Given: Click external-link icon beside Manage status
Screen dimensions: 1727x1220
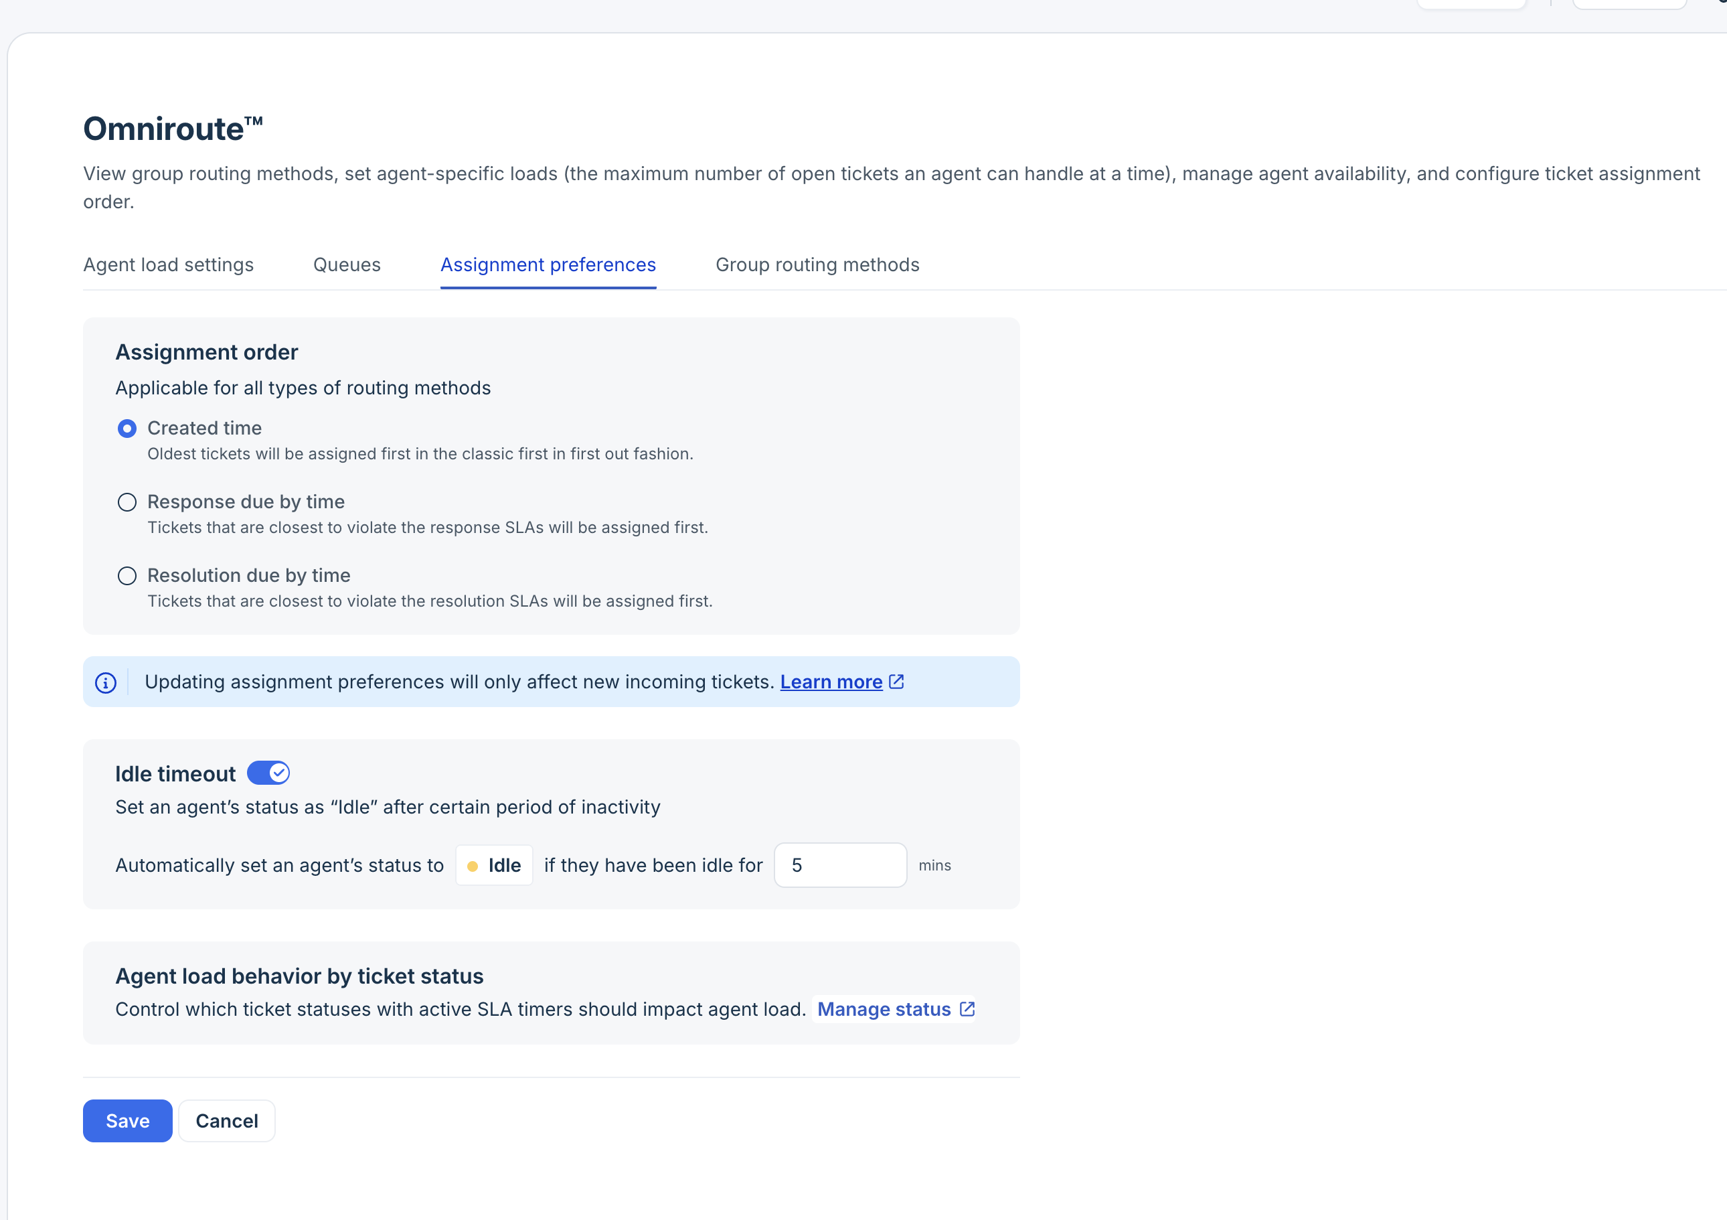Looking at the screenshot, I should (967, 1009).
